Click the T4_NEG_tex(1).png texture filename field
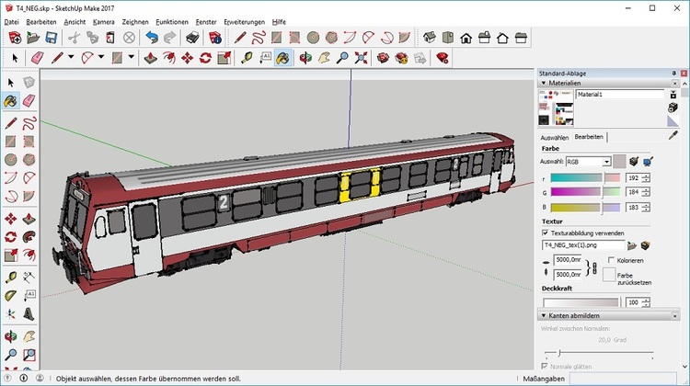Screen dimensions: 690x386 pos(583,244)
